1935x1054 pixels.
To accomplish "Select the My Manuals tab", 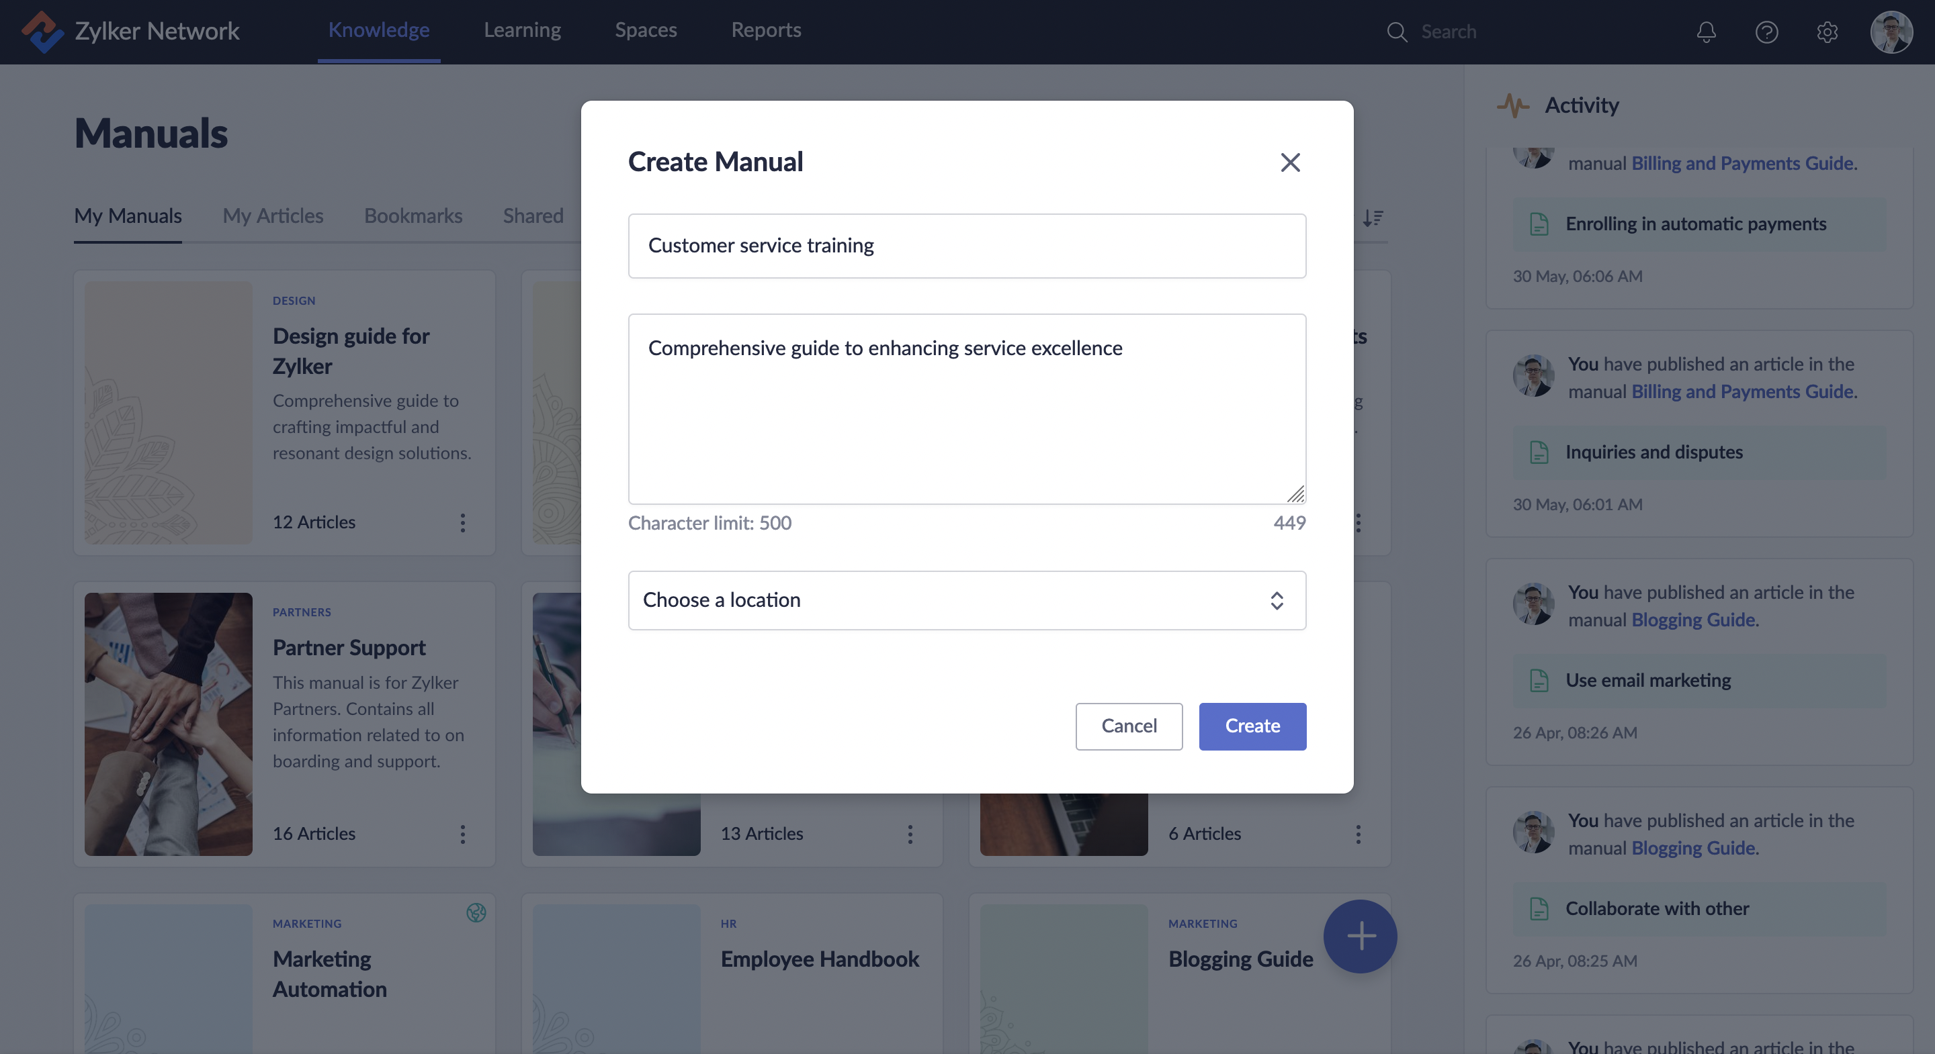I will click(128, 216).
